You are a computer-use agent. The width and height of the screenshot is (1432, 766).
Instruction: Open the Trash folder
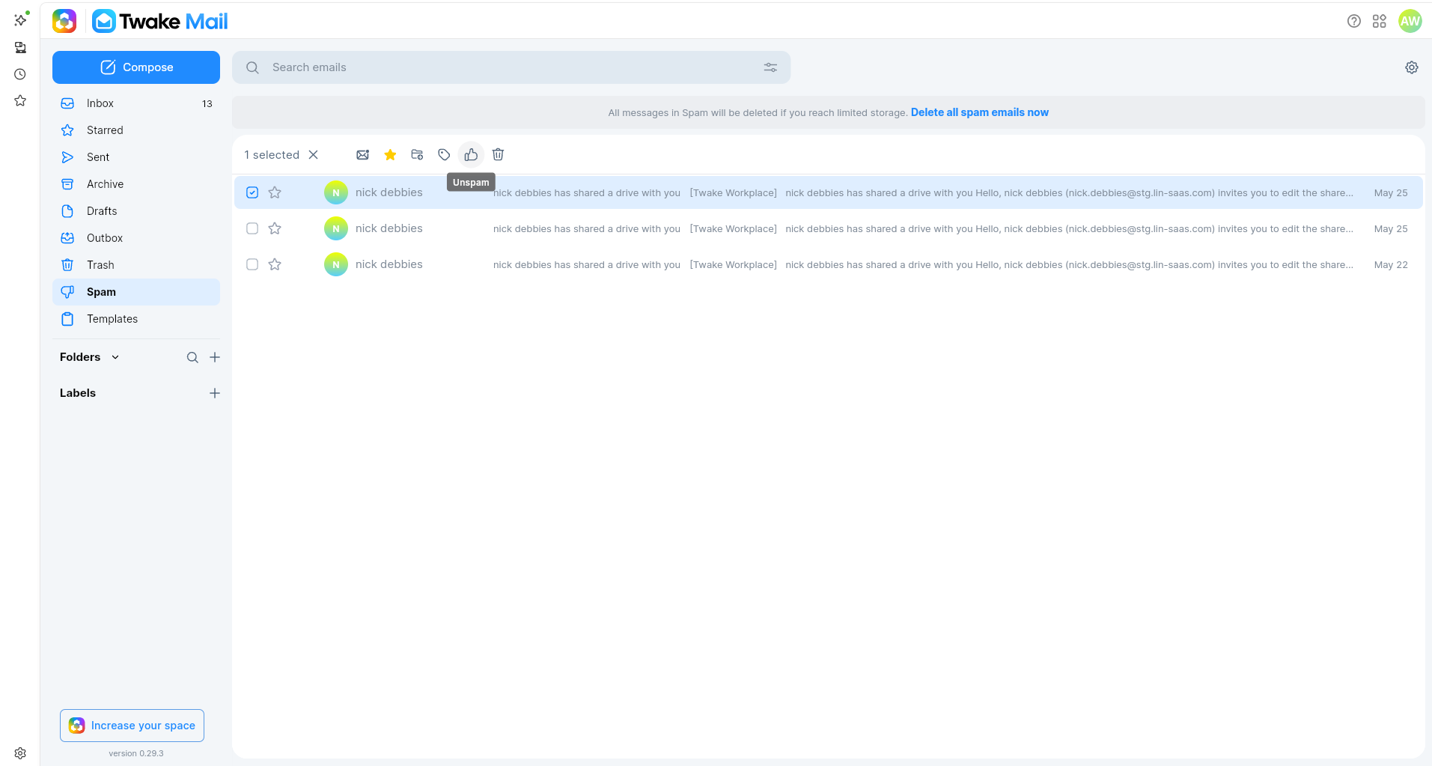point(136,265)
